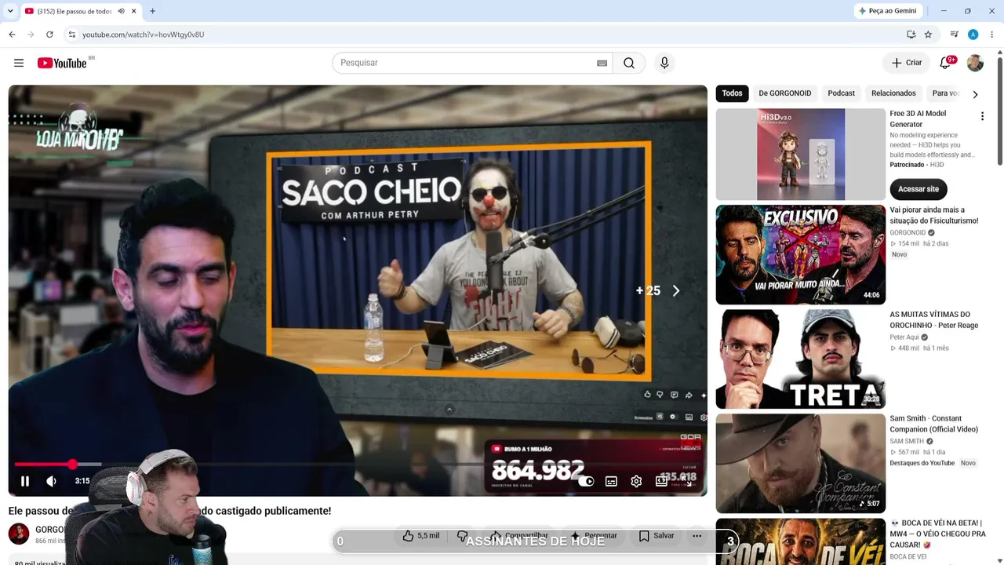Enter full screen video mode
Image resolution: width=1004 pixels, height=565 pixels.
[x=688, y=481]
